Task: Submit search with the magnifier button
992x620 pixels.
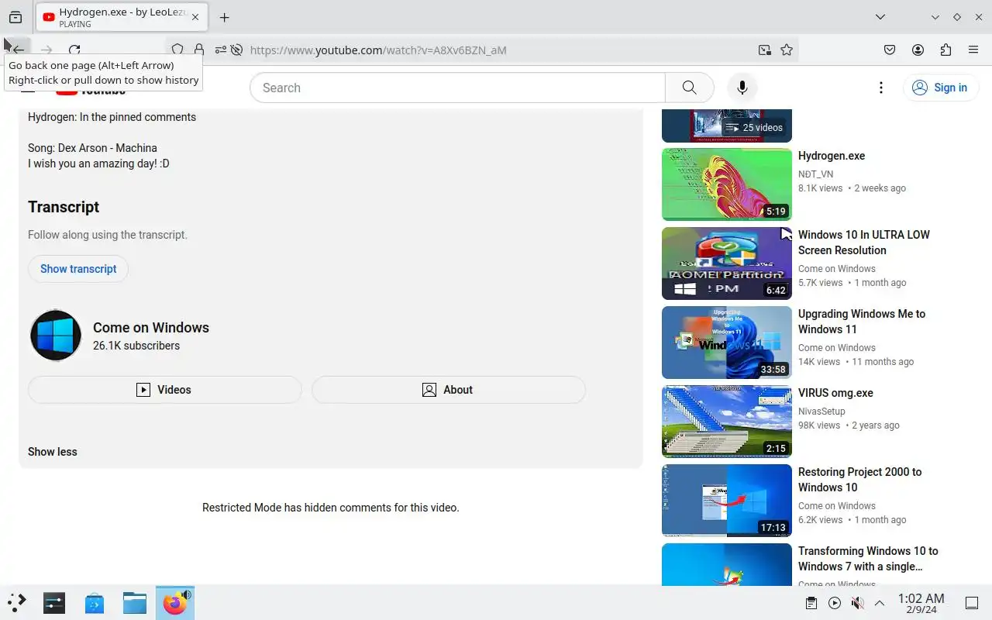Action: pyautogui.click(x=689, y=88)
